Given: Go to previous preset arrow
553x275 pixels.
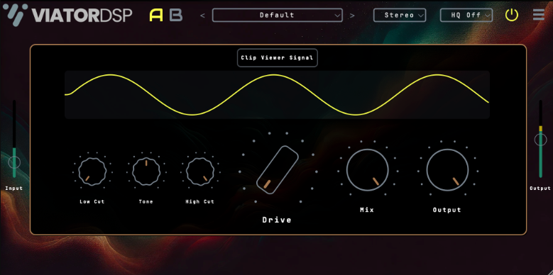Looking at the screenshot, I should pyautogui.click(x=202, y=16).
